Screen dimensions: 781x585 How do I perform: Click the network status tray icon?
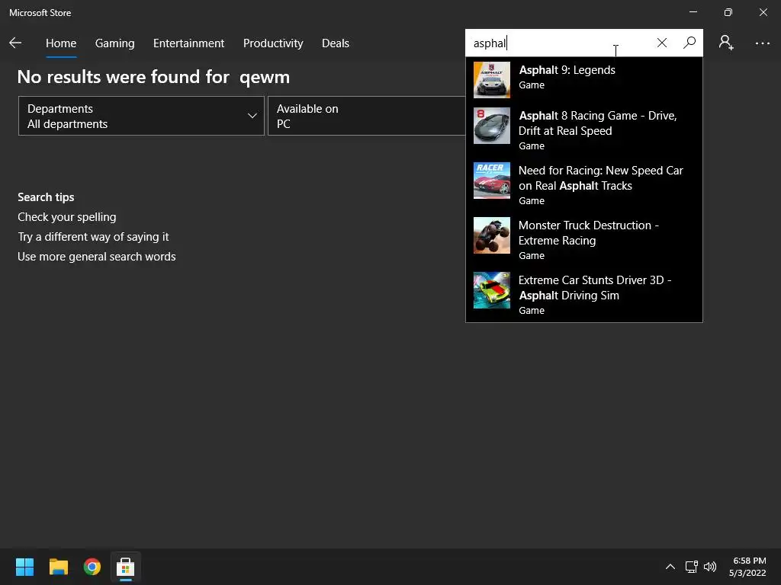click(x=691, y=567)
